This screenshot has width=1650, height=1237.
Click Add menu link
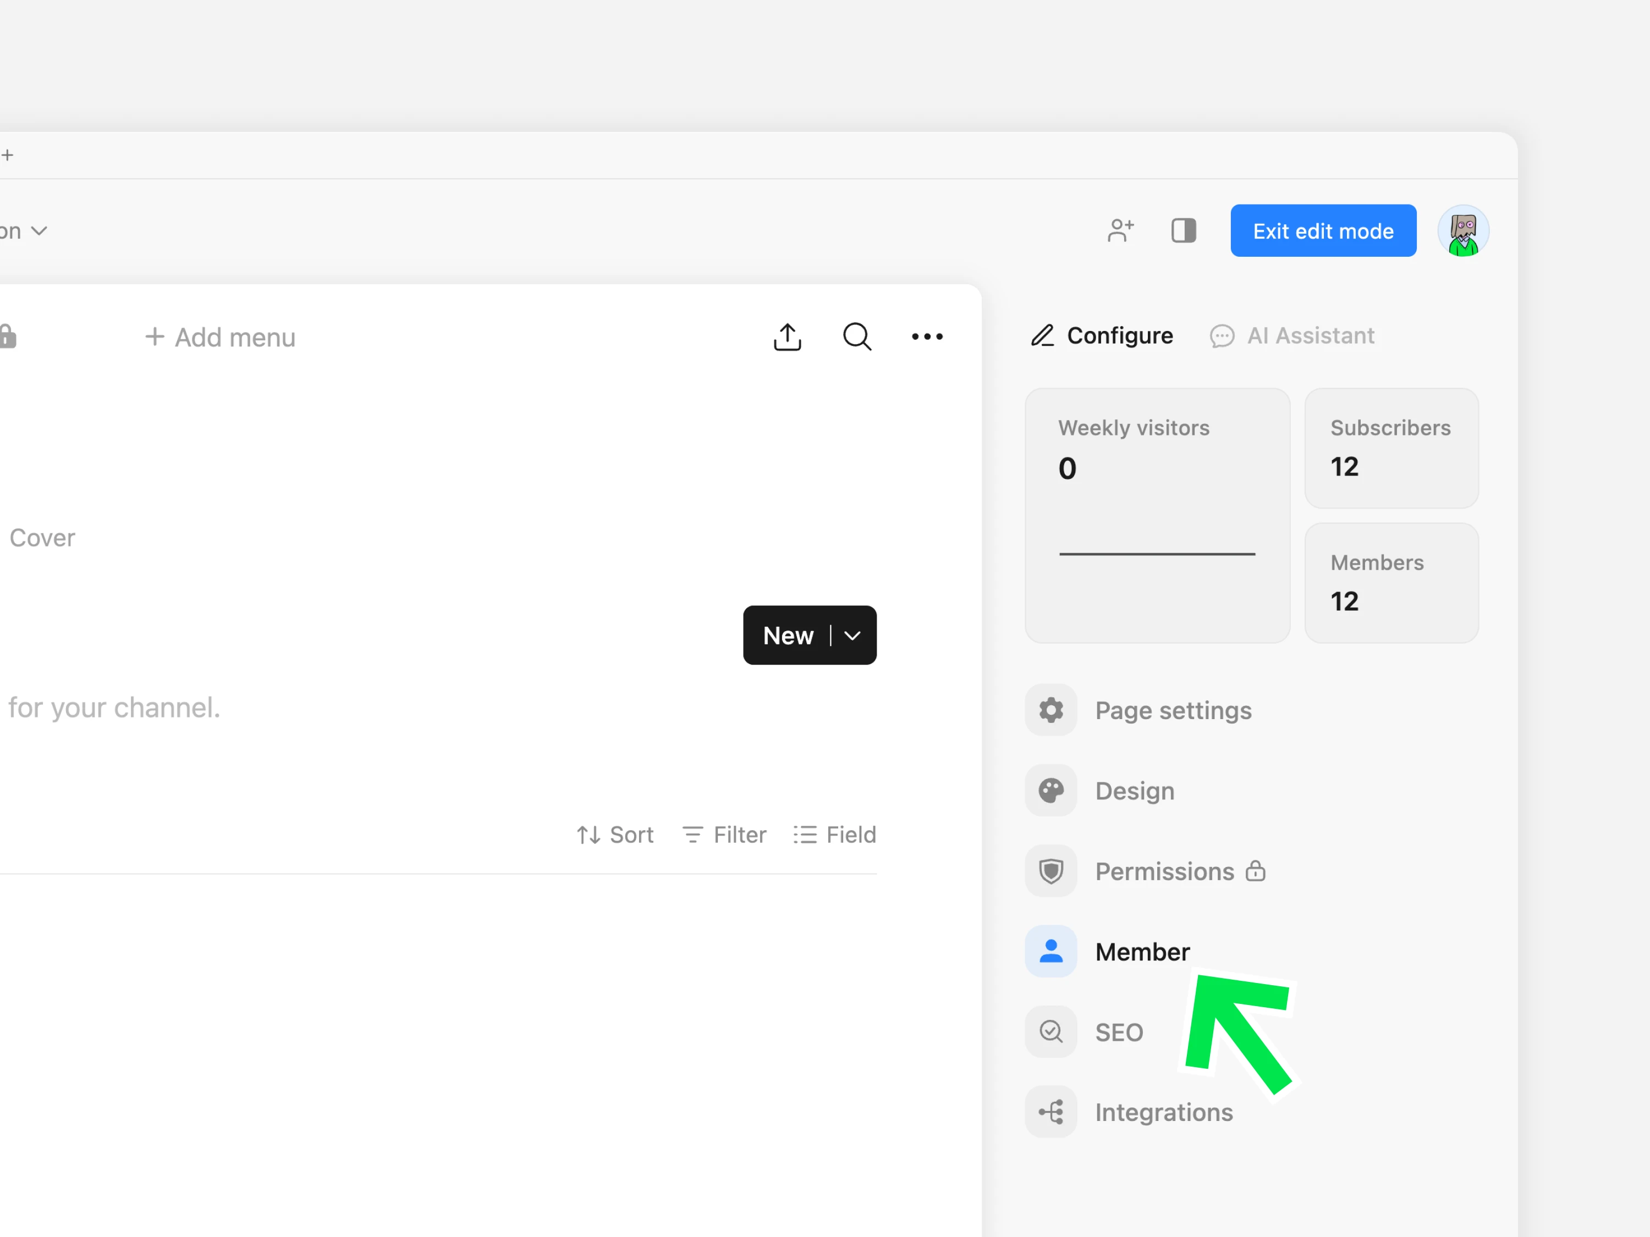coord(220,337)
